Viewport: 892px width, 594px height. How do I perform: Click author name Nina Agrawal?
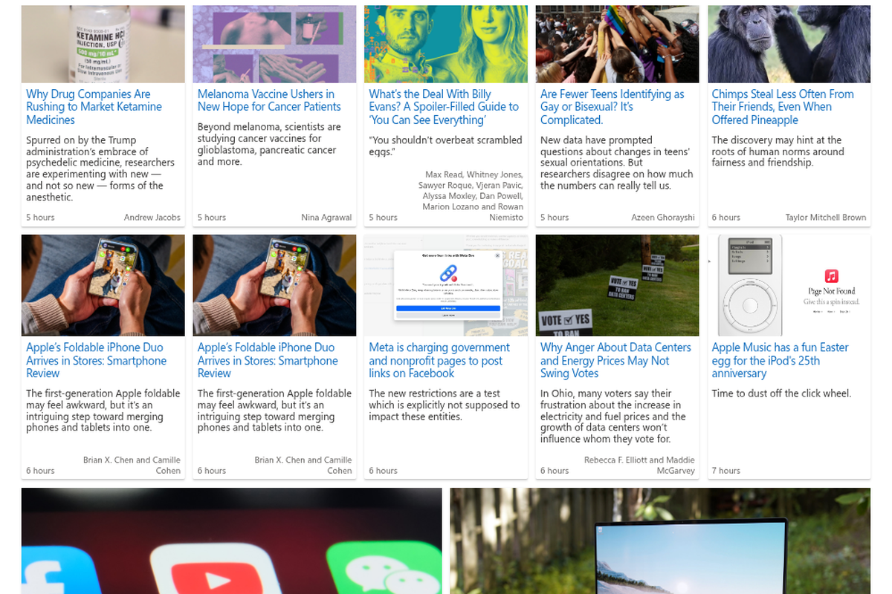point(326,218)
